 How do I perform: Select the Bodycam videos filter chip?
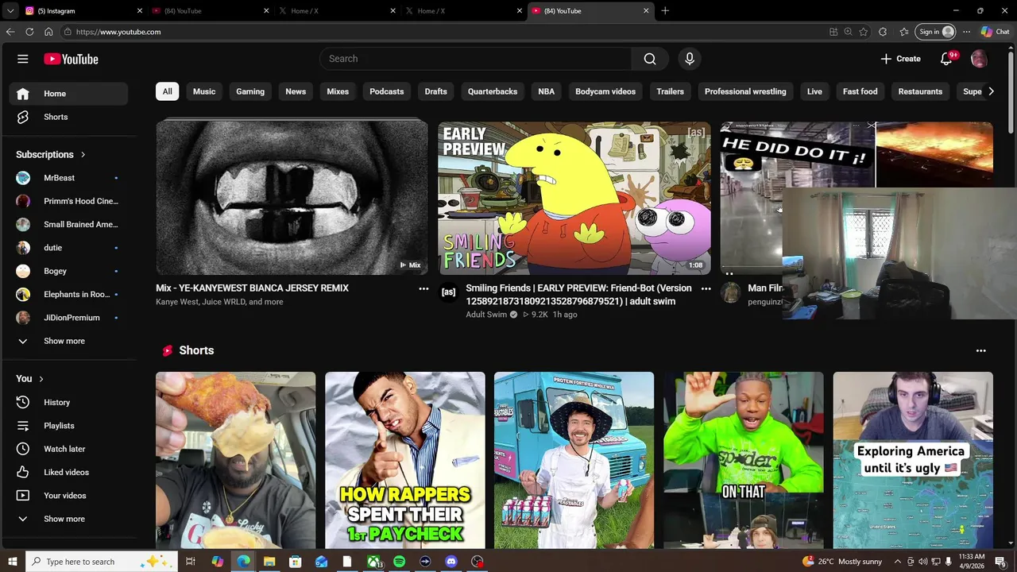(x=605, y=91)
